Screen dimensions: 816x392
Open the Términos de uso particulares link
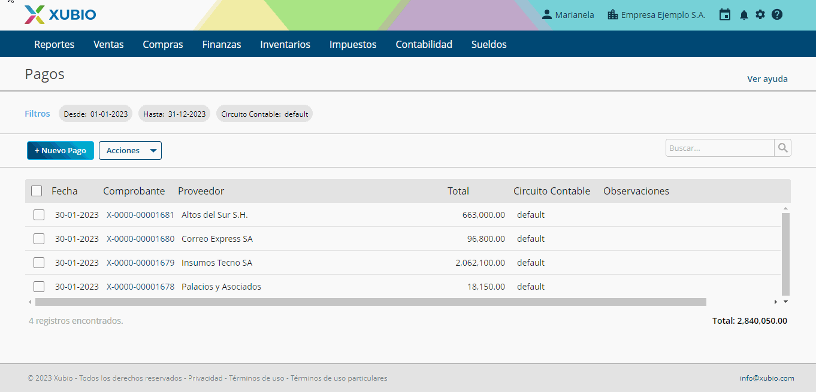coord(339,378)
